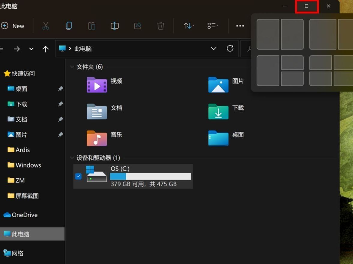Uncheck the OS (C:) drive checkbox

click(x=78, y=176)
